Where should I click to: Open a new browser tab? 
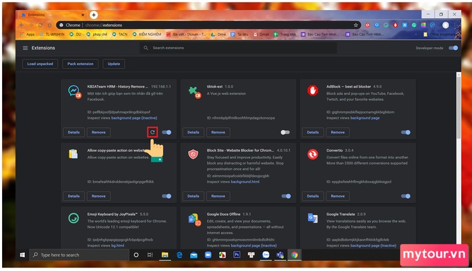[x=94, y=15]
